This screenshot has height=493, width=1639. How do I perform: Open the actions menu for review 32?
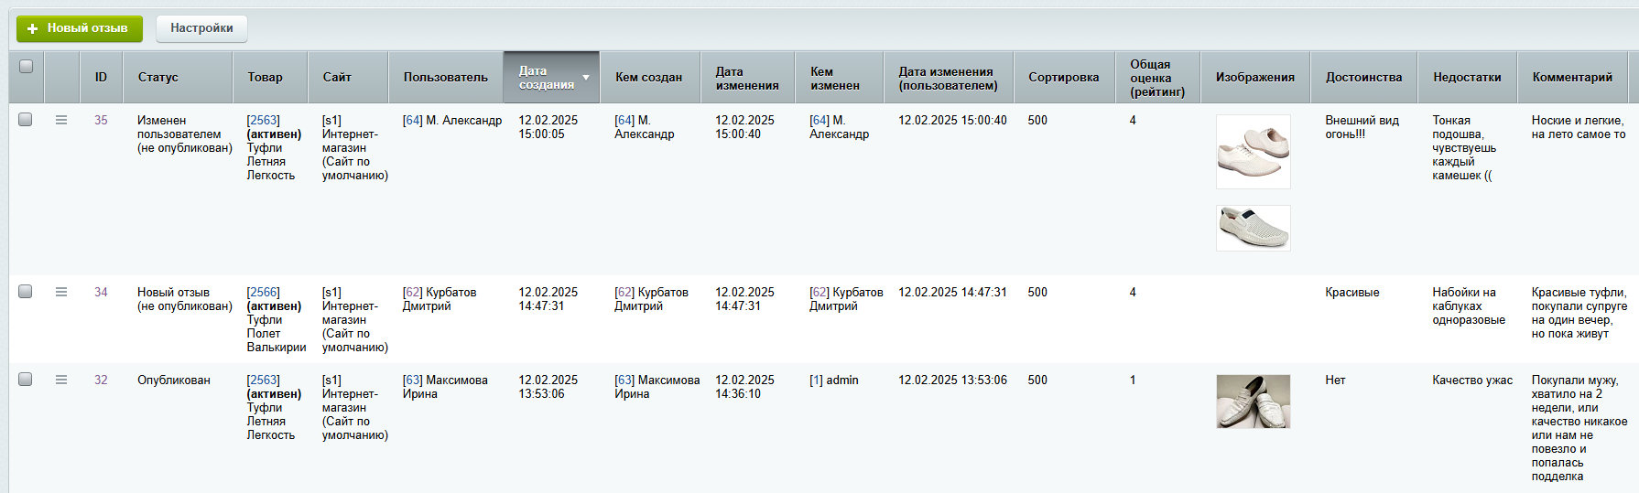coord(61,380)
